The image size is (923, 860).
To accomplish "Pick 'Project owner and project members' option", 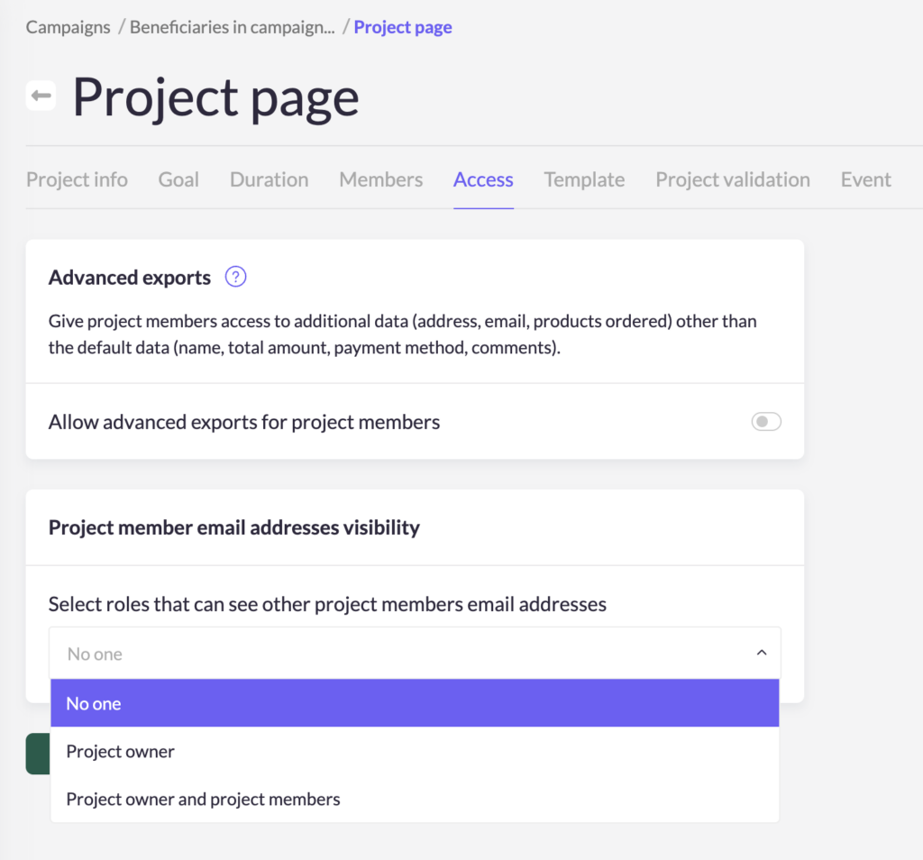I will point(204,799).
